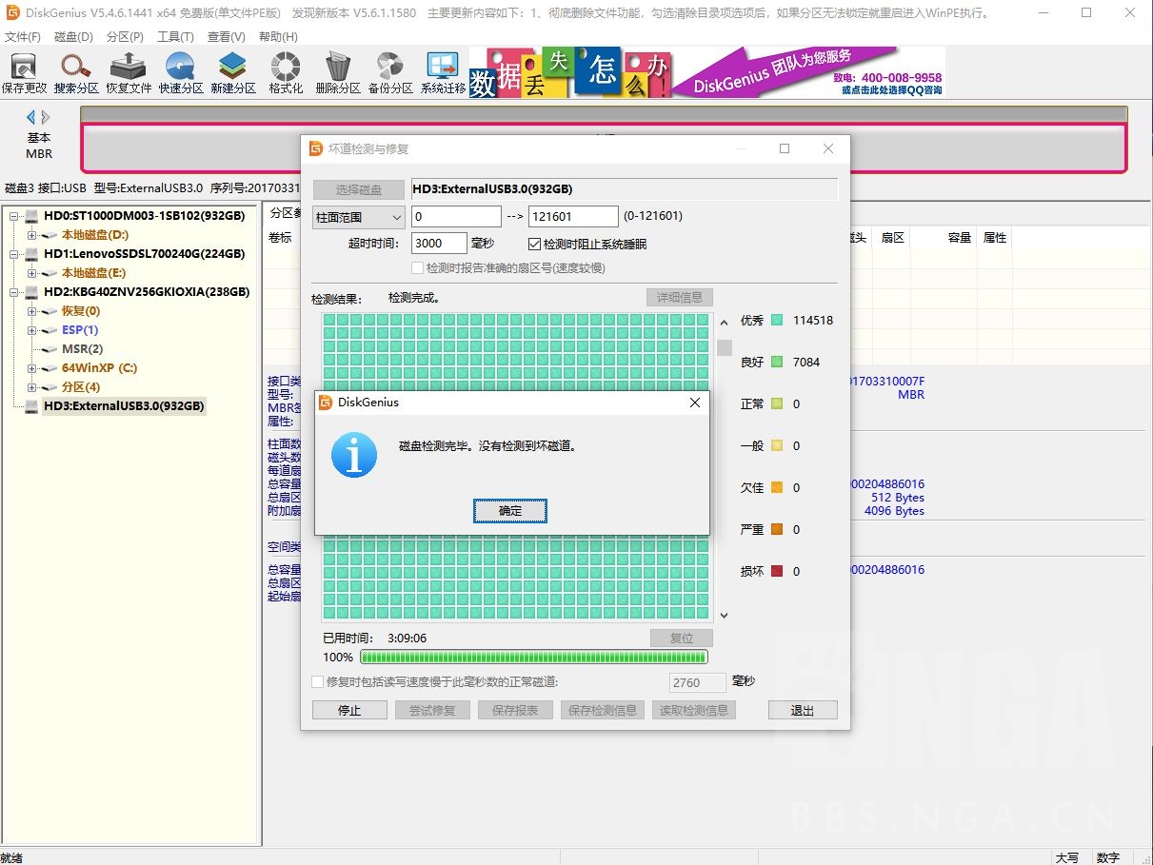This screenshot has width=1153, height=865.
Task: Open the 柱面范围 dropdown
Action: (358, 217)
